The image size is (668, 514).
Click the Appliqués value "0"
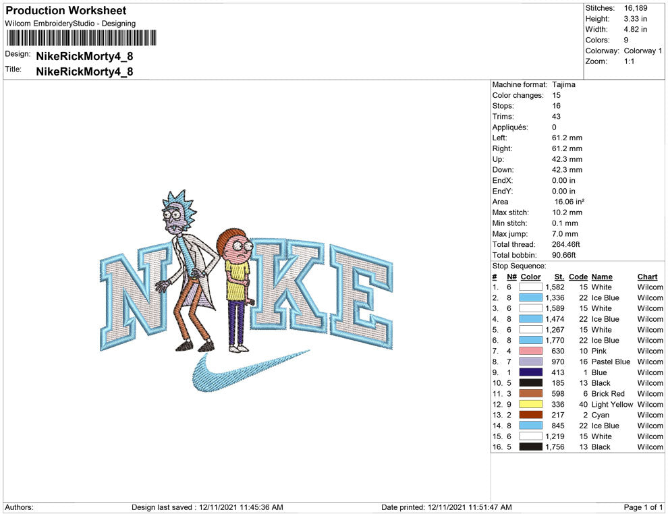[x=554, y=127]
